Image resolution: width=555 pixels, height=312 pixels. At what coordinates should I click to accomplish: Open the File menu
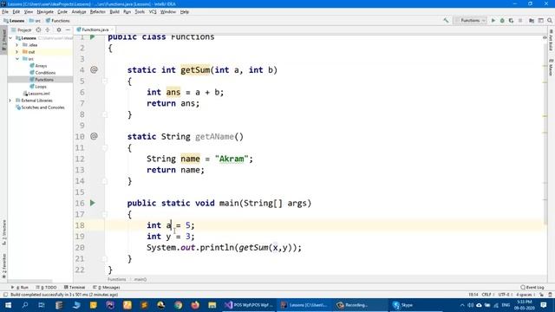tap(5, 11)
